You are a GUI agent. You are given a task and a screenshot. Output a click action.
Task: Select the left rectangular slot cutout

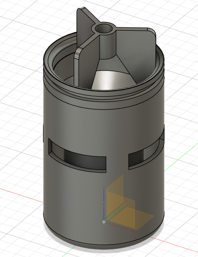click(x=78, y=156)
